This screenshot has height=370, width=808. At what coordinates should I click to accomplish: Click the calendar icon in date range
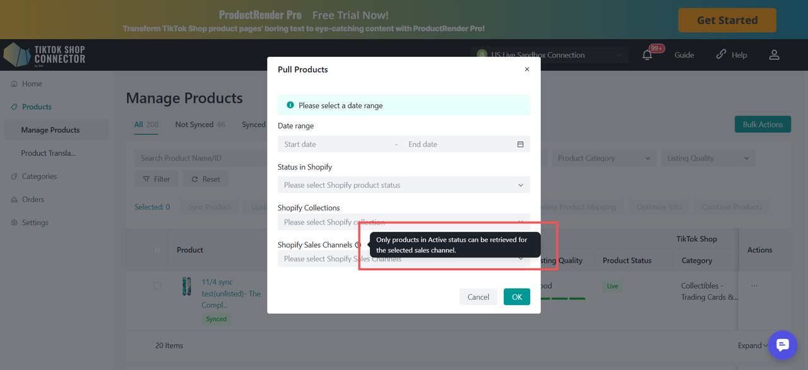(x=520, y=145)
